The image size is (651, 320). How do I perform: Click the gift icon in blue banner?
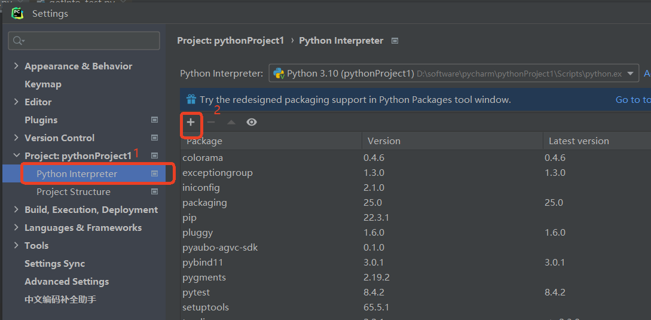[x=191, y=99]
